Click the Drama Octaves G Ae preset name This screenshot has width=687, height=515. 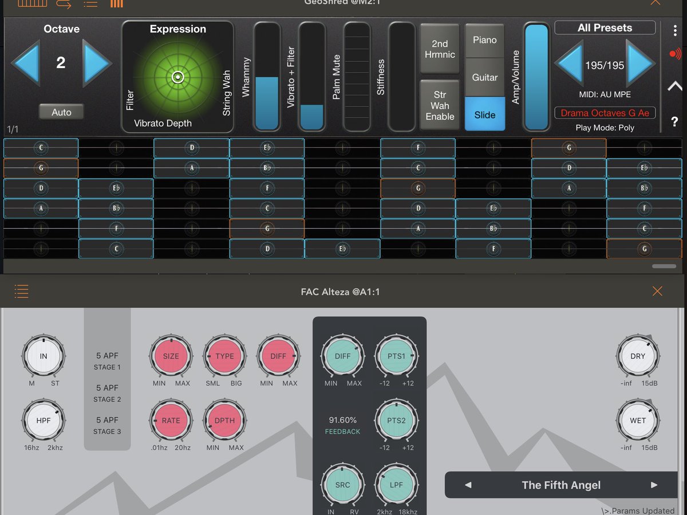click(x=605, y=113)
